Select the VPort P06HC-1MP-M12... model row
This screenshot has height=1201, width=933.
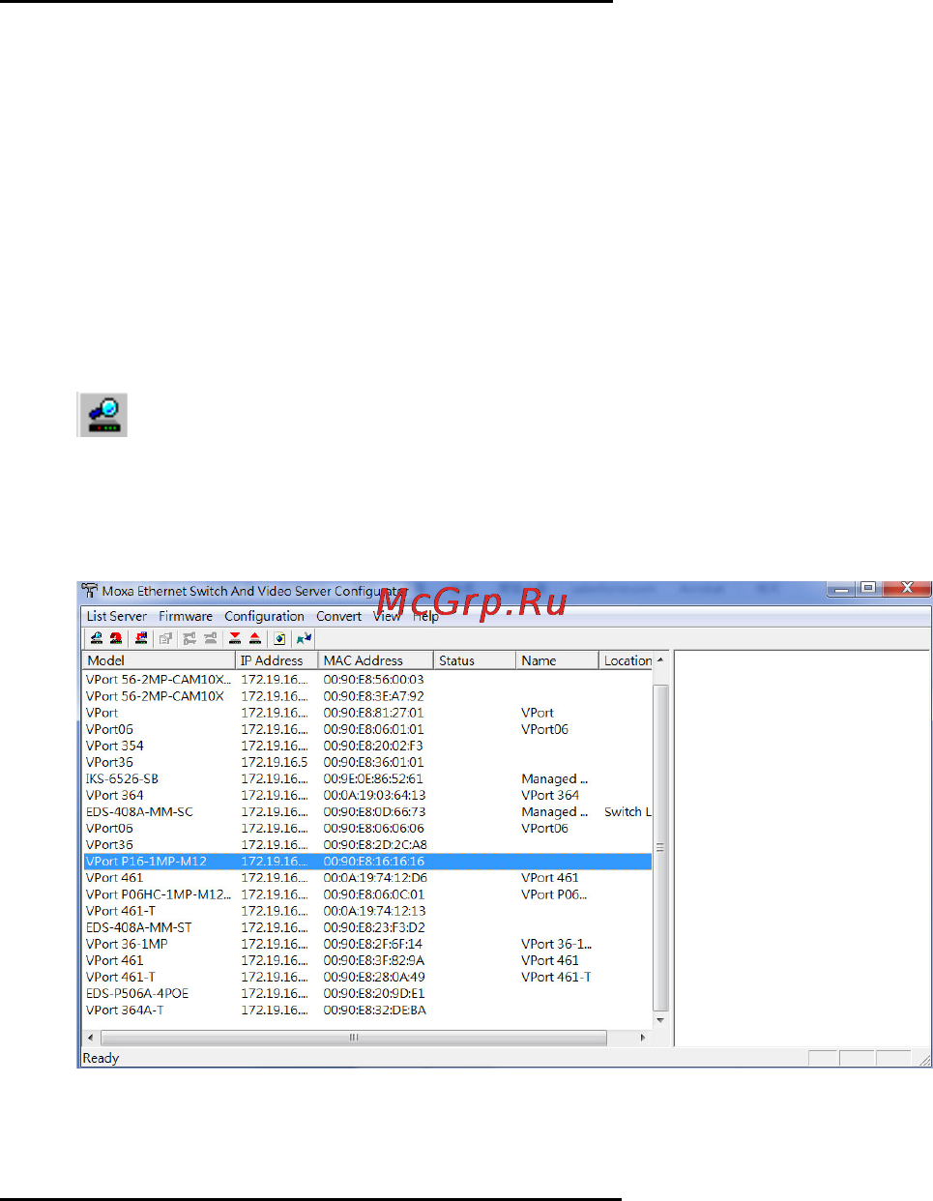(159, 894)
